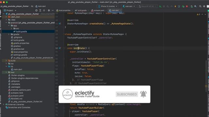
Task: Select .flutter-plugins-dependencies file
Action: (x=24, y=78)
